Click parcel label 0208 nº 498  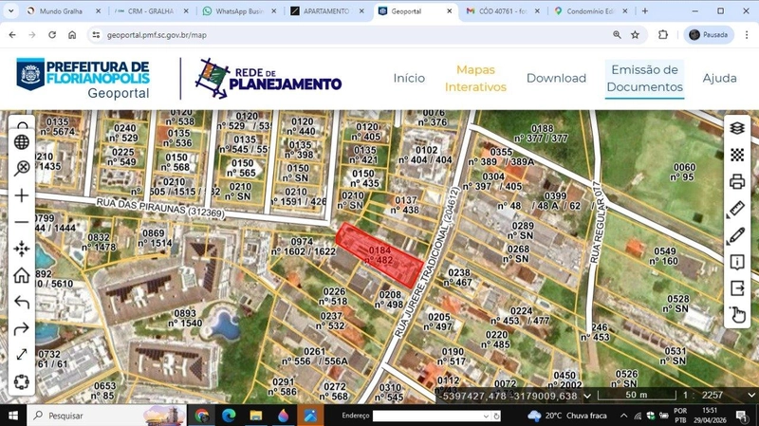point(389,300)
